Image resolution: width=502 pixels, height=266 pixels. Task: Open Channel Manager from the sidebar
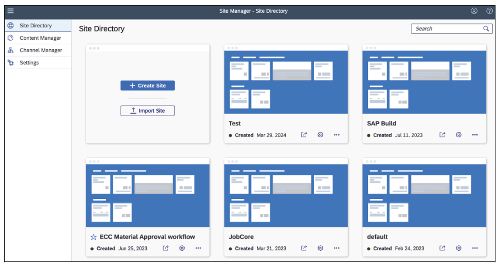(38, 50)
